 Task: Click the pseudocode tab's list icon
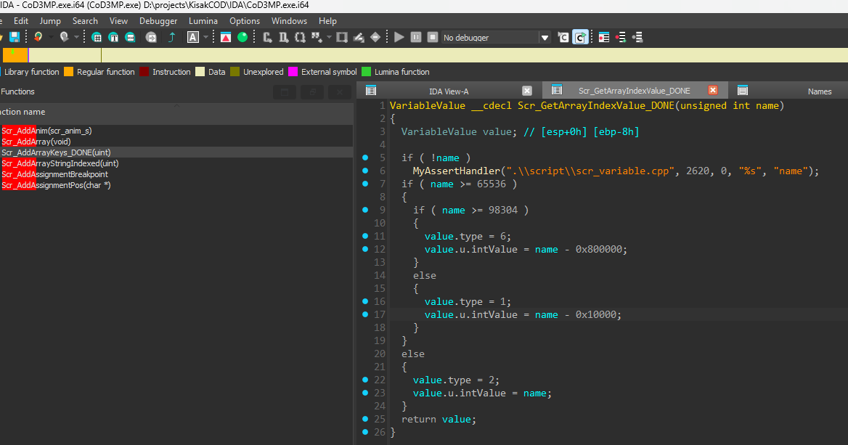[556, 90]
